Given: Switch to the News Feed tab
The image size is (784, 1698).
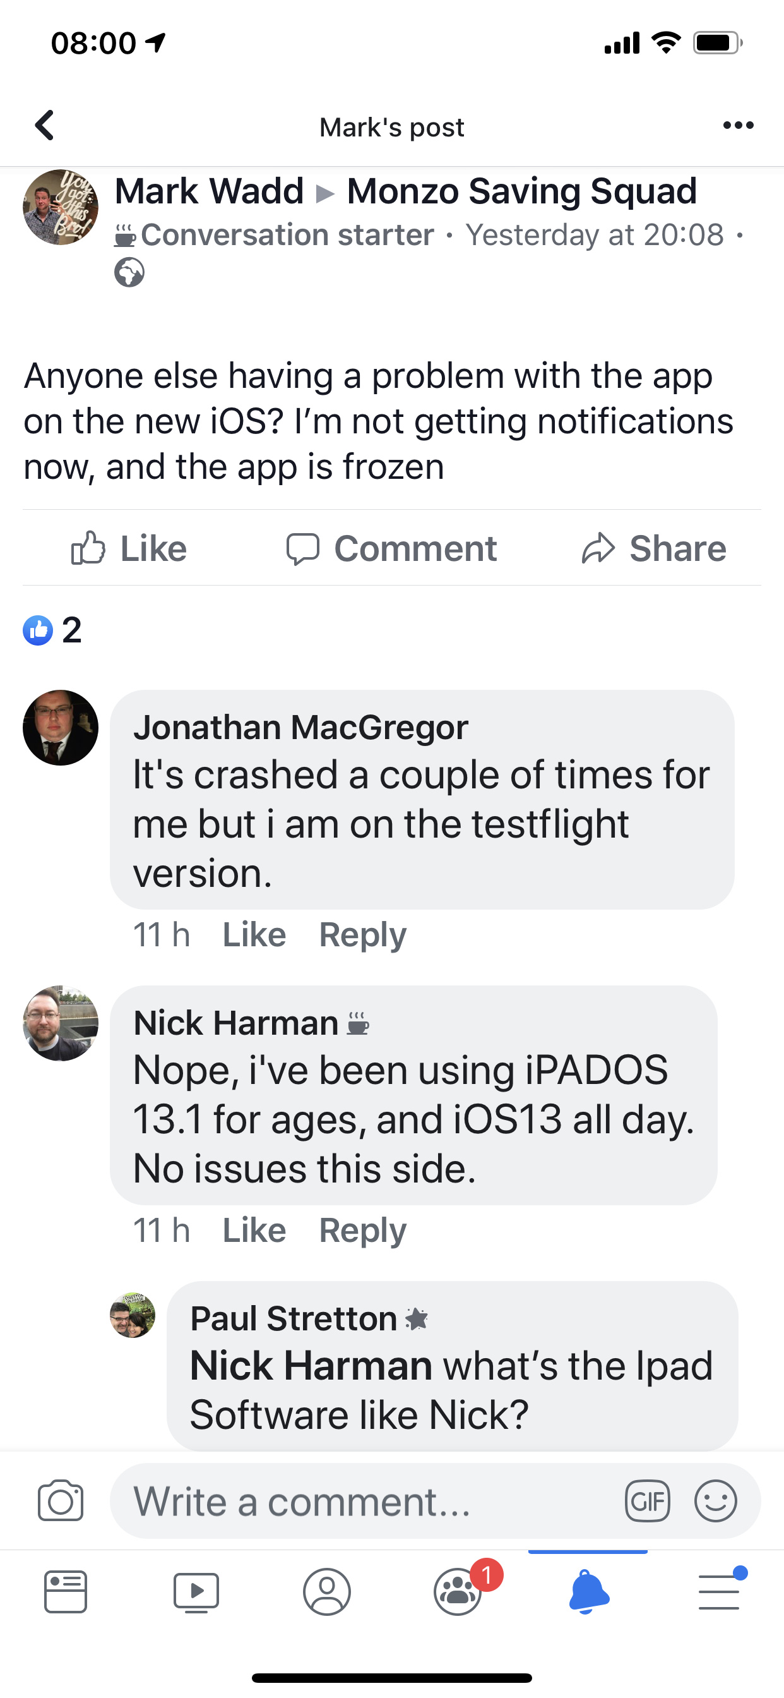Looking at the screenshot, I should pos(65,1592).
